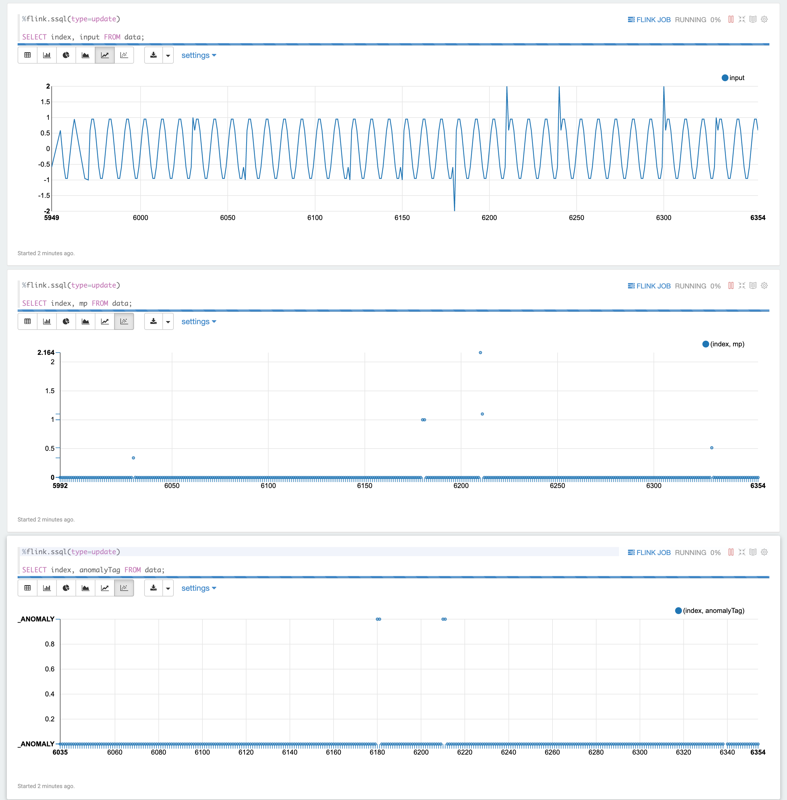Expand first paragraph chart settings

point(198,55)
